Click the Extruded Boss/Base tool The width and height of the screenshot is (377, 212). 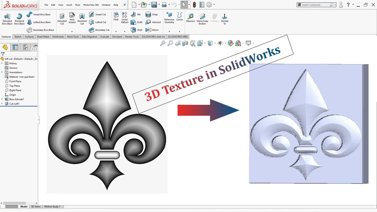click(7, 19)
